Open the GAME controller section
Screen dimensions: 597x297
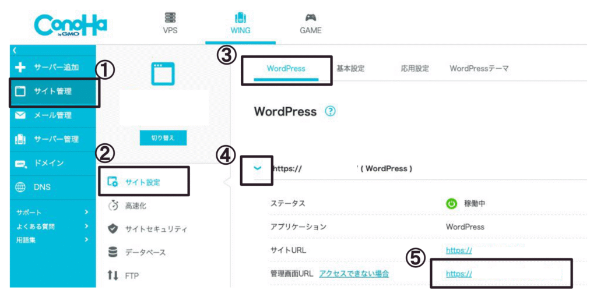pos(310,24)
